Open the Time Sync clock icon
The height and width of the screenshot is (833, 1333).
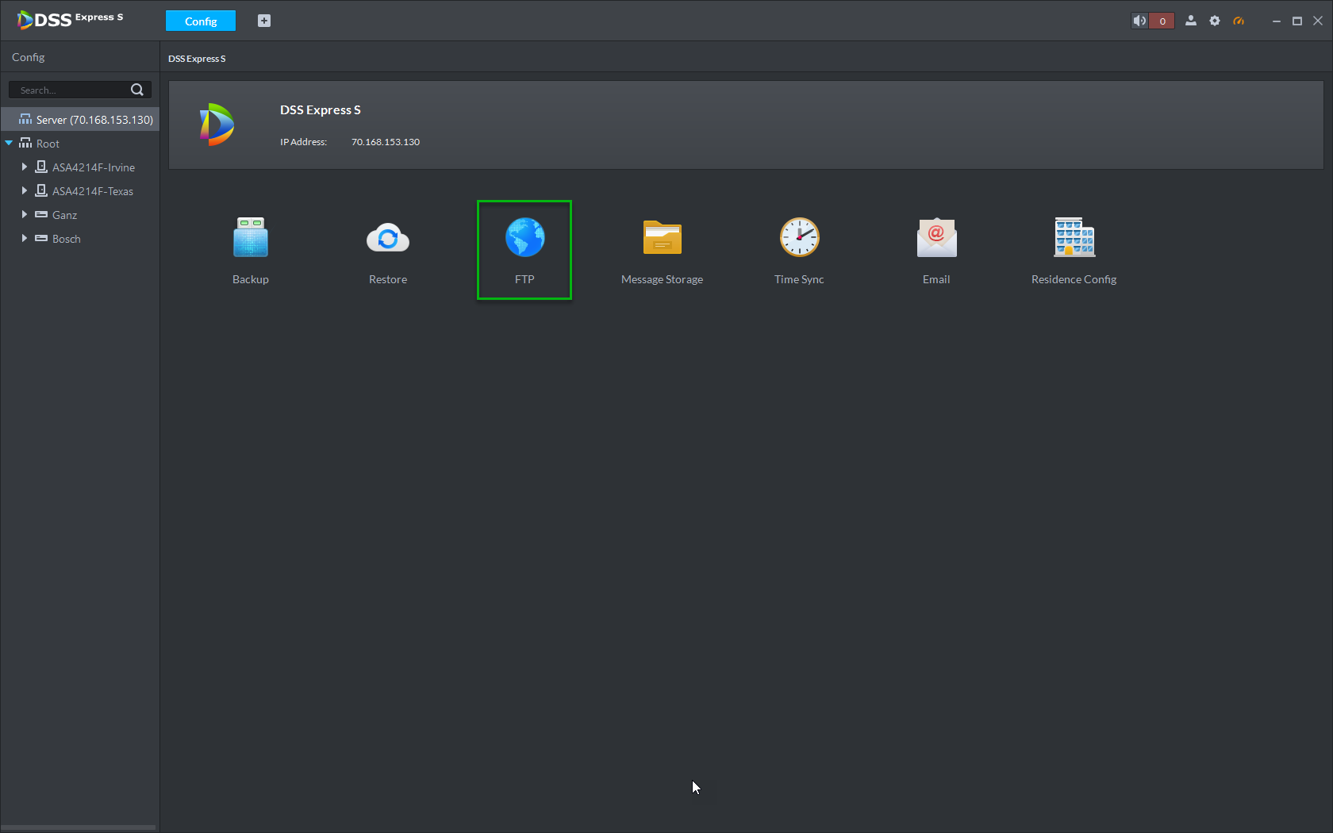(x=799, y=237)
